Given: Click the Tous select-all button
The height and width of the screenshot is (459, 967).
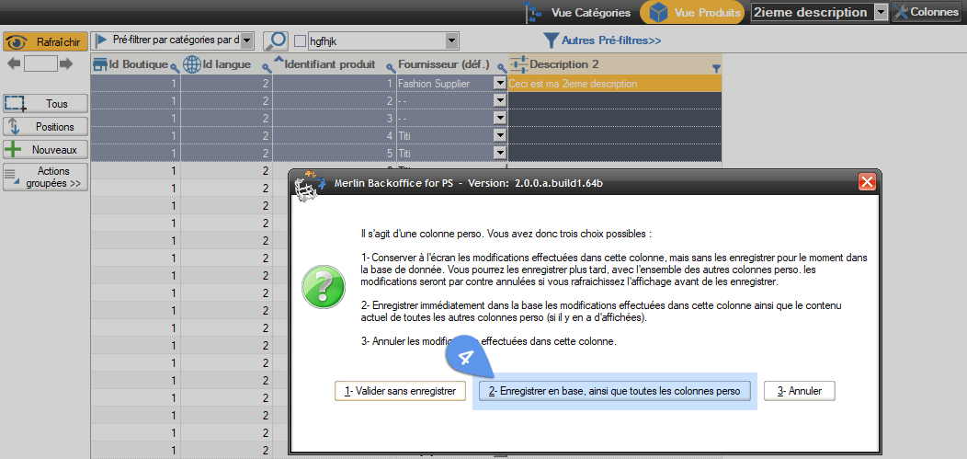Looking at the screenshot, I should coord(45,104).
